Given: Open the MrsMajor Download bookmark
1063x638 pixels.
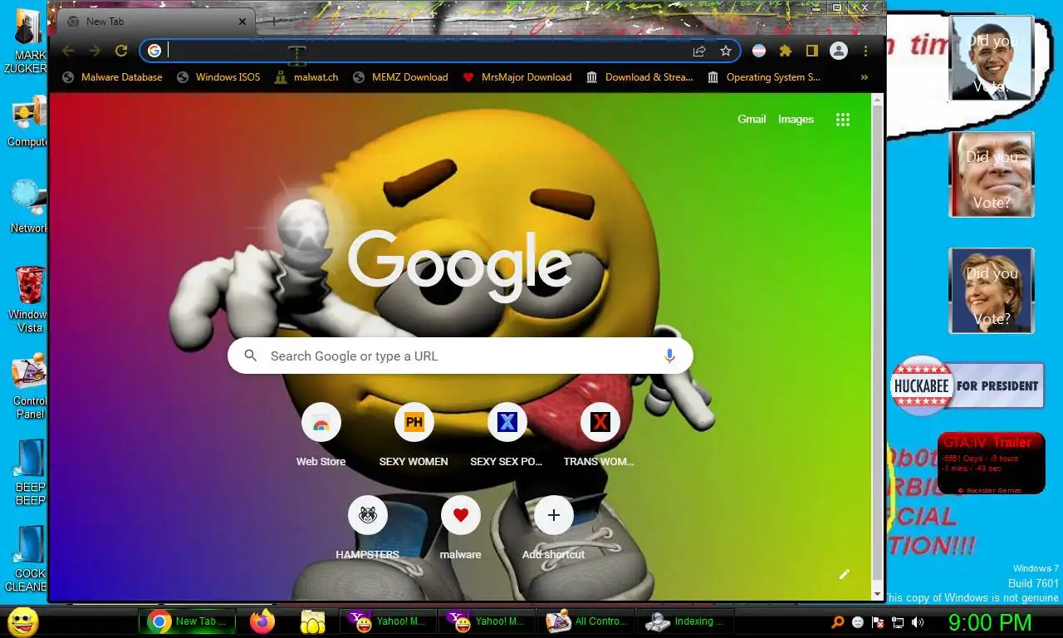Looking at the screenshot, I should click(517, 77).
